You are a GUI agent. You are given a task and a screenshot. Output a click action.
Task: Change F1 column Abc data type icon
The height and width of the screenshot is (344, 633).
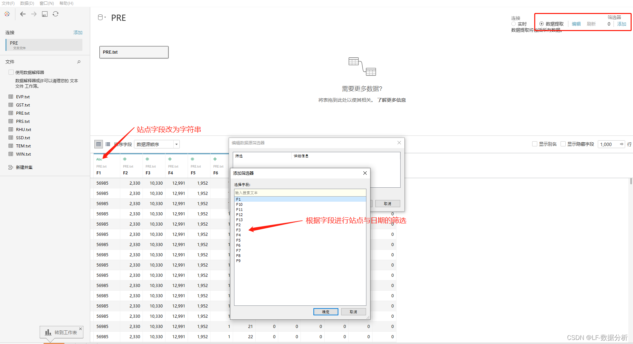click(99, 159)
